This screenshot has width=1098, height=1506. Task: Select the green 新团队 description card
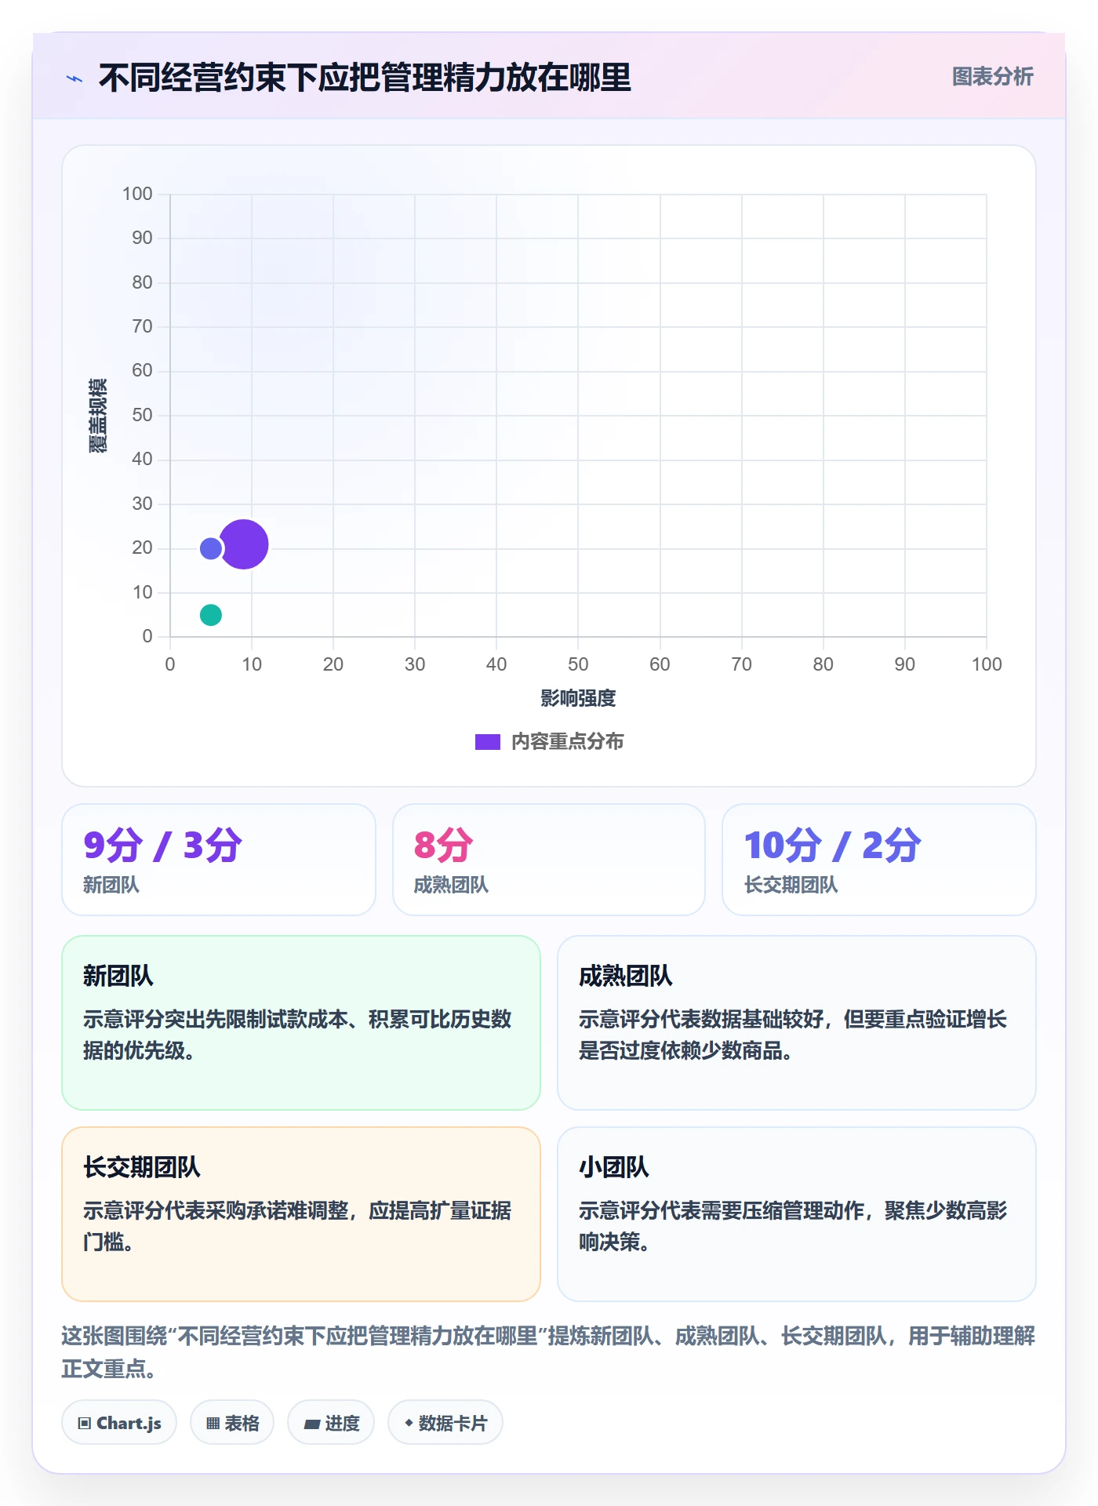click(301, 1023)
